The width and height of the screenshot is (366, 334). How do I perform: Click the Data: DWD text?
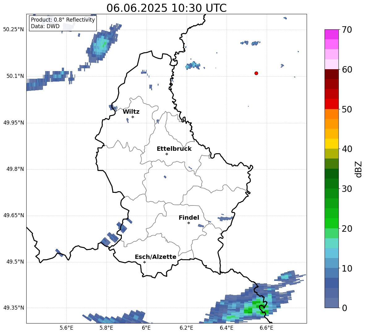[45, 26]
